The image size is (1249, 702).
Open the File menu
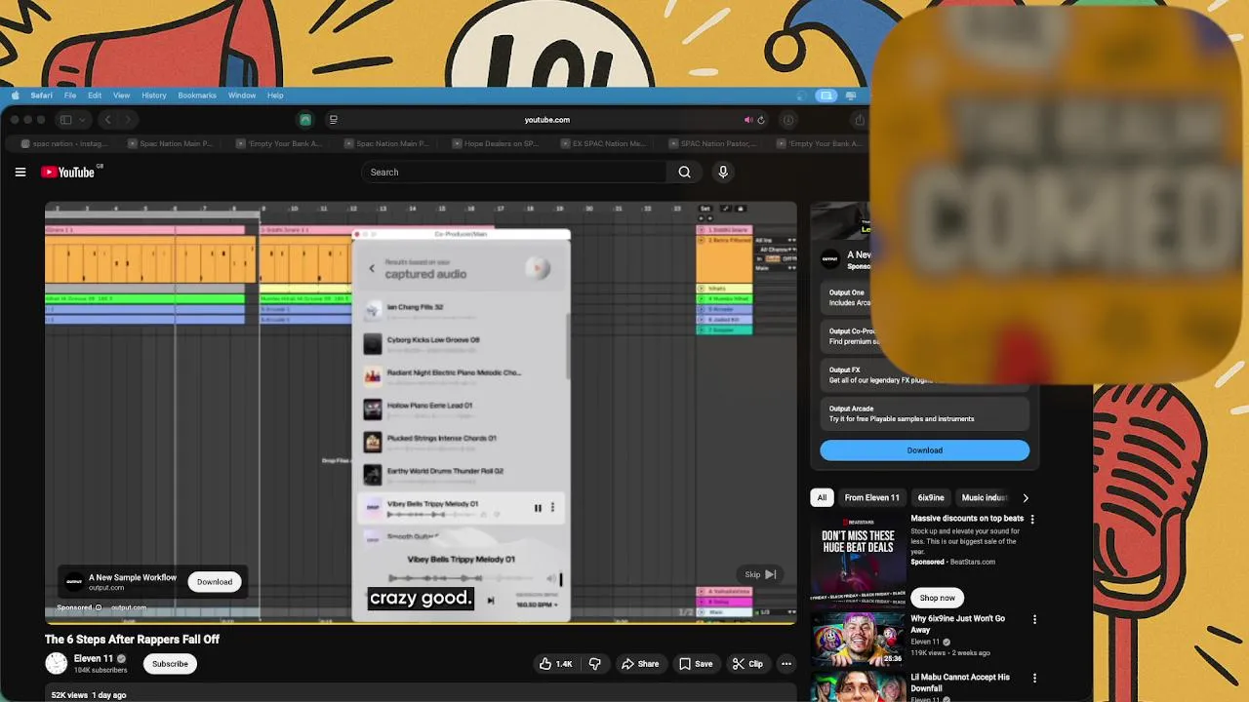coord(70,96)
